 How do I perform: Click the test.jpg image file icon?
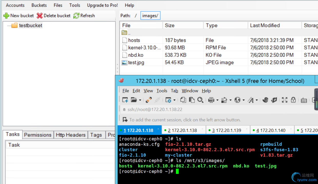(x=124, y=62)
